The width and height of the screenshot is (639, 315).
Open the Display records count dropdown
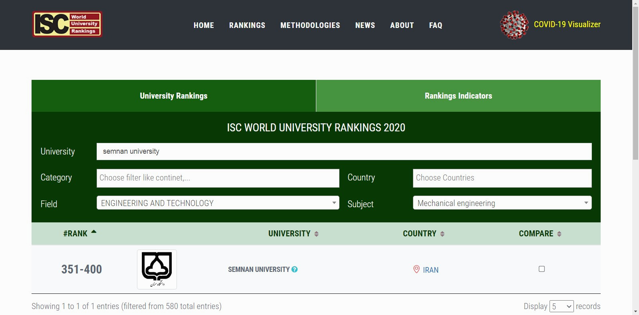562,307
